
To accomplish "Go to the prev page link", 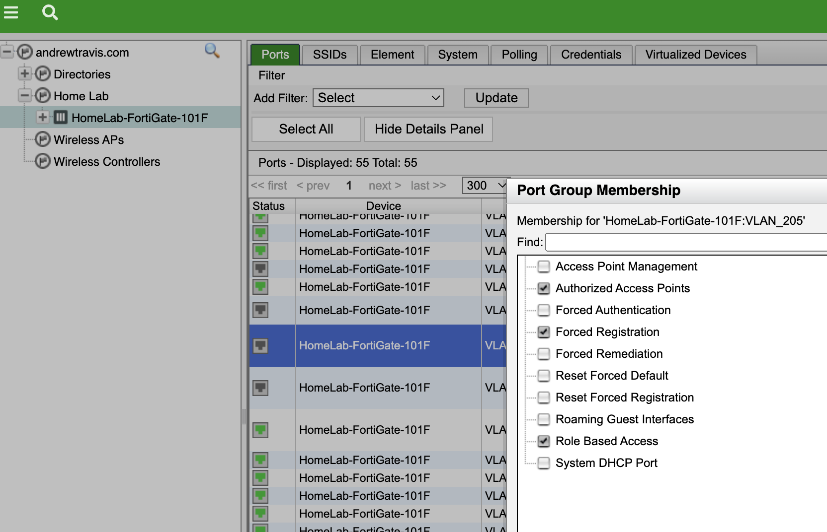I will 313,186.
